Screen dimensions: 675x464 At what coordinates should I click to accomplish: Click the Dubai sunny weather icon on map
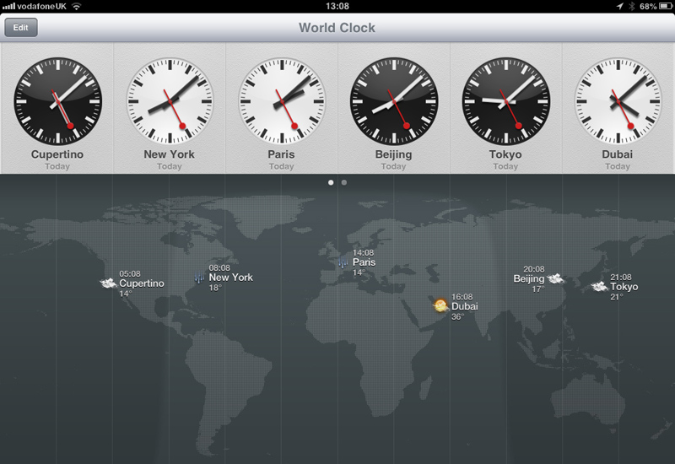point(440,305)
